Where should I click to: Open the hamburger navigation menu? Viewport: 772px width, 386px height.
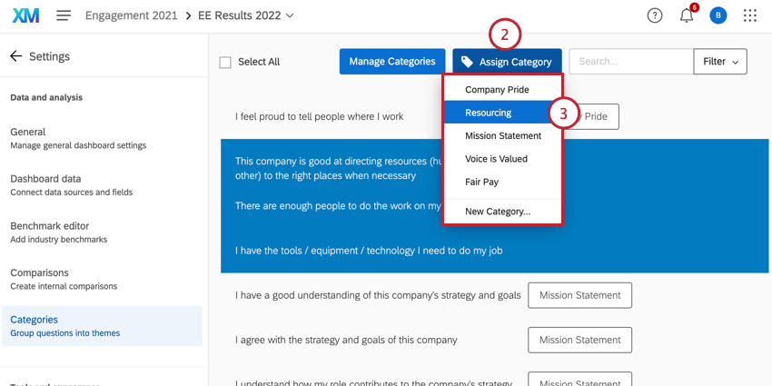coord(64,15)
